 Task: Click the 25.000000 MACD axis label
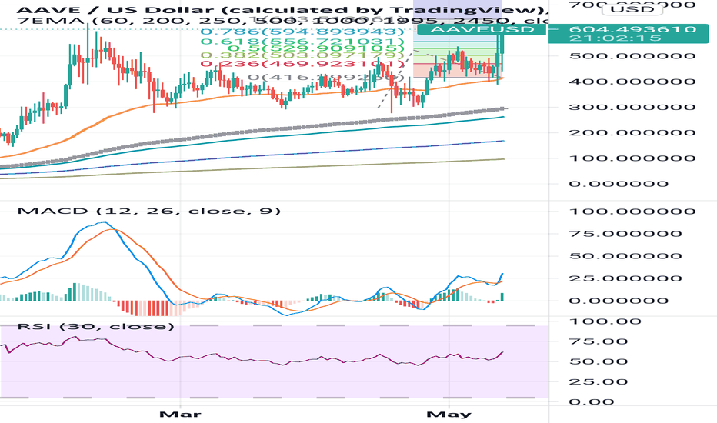click(x=625, y=278)
